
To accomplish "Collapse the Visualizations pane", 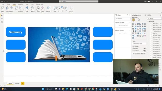I will (x=146, y=15).
